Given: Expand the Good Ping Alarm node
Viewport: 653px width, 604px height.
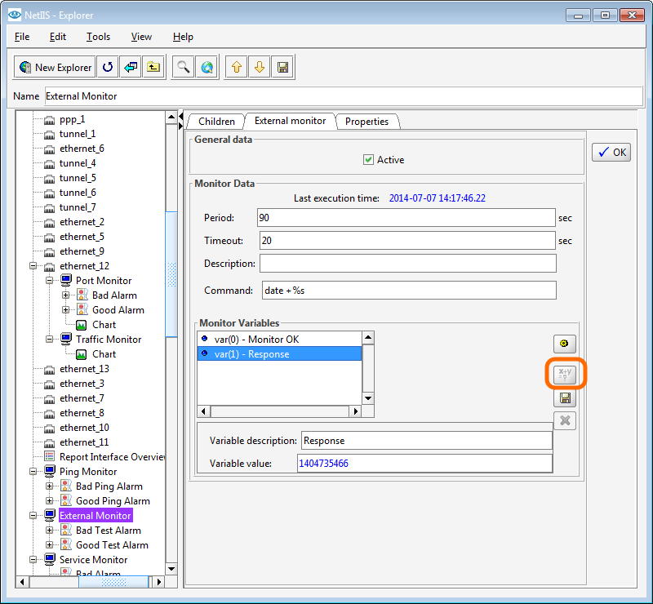Looking at the screenshot, I should [x=50, y=501].
